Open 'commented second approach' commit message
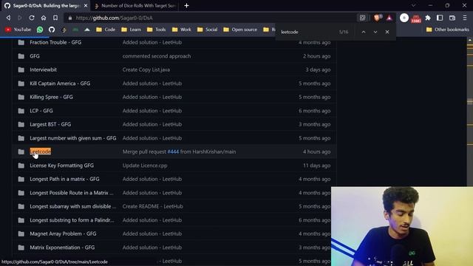The width and height of the screenshot is (473, 266). coord(157,56)
